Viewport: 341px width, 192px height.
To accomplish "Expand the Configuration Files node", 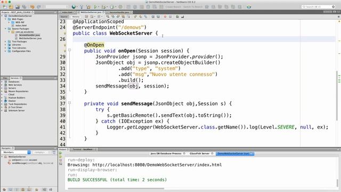I will 6,51.
